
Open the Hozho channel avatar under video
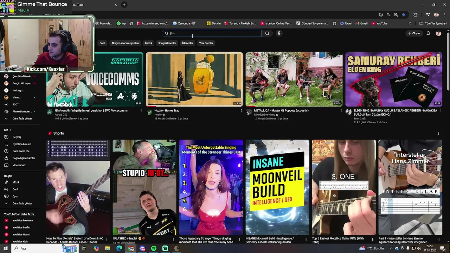[149, 112]
